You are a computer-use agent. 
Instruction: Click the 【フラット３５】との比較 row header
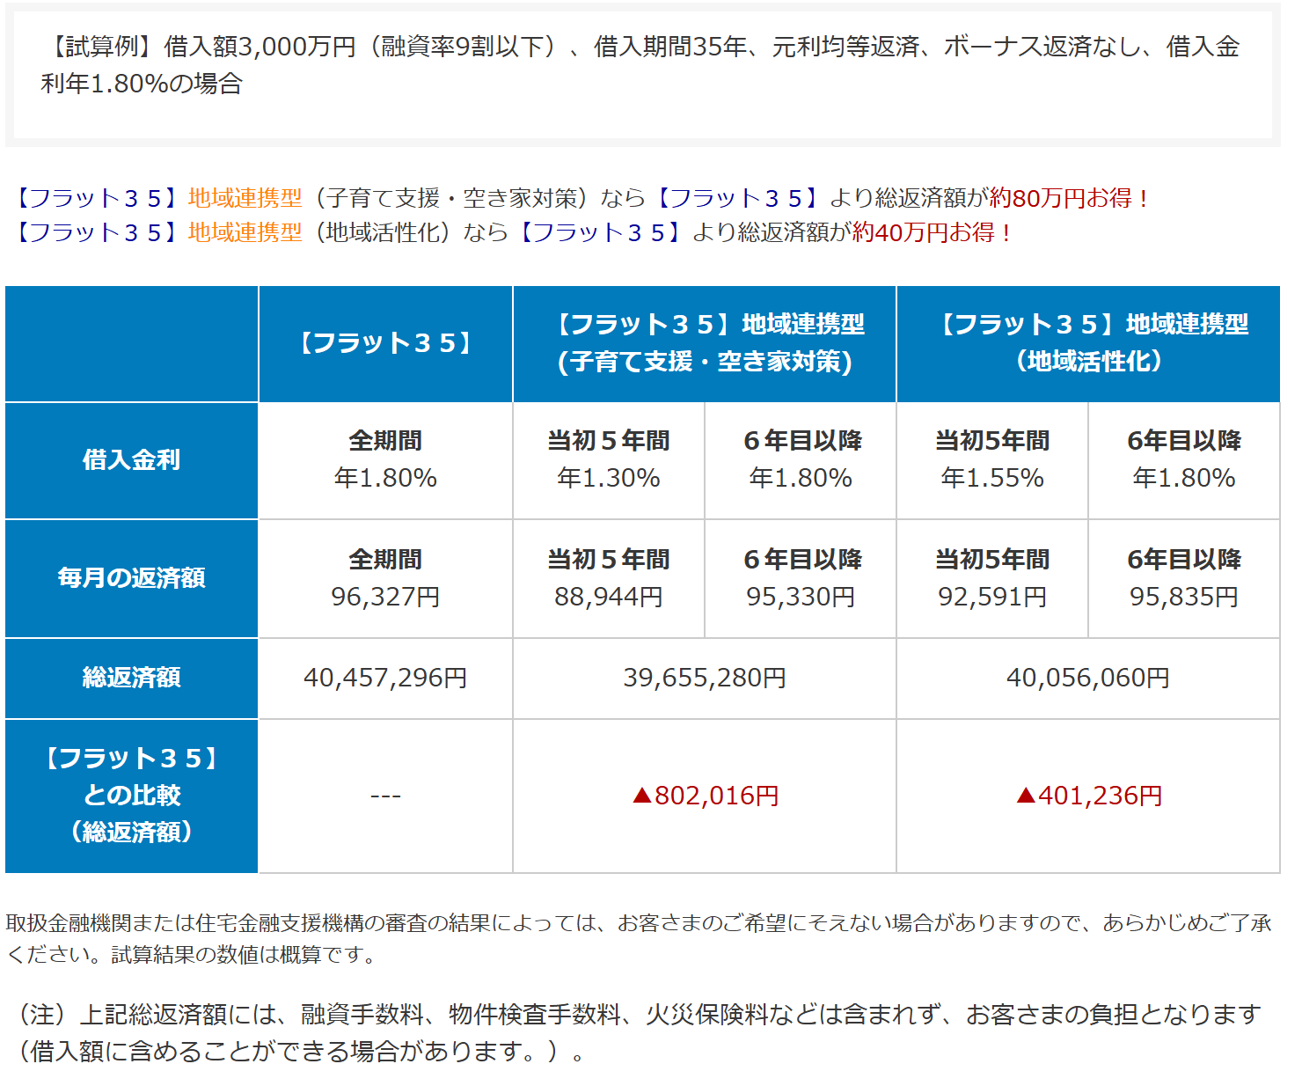pos(131,796)
